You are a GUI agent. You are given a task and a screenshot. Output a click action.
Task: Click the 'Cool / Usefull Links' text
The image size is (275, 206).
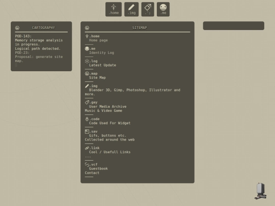pos(110,152)
